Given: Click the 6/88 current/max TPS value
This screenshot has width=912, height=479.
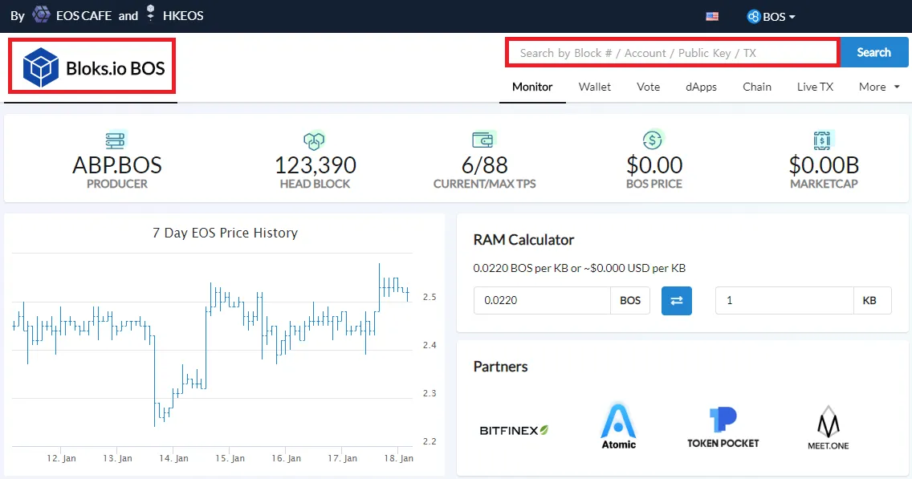Looking at the screenshot, I should (485, 165).
